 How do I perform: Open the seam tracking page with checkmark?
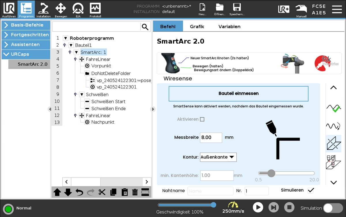pos(334,108)
